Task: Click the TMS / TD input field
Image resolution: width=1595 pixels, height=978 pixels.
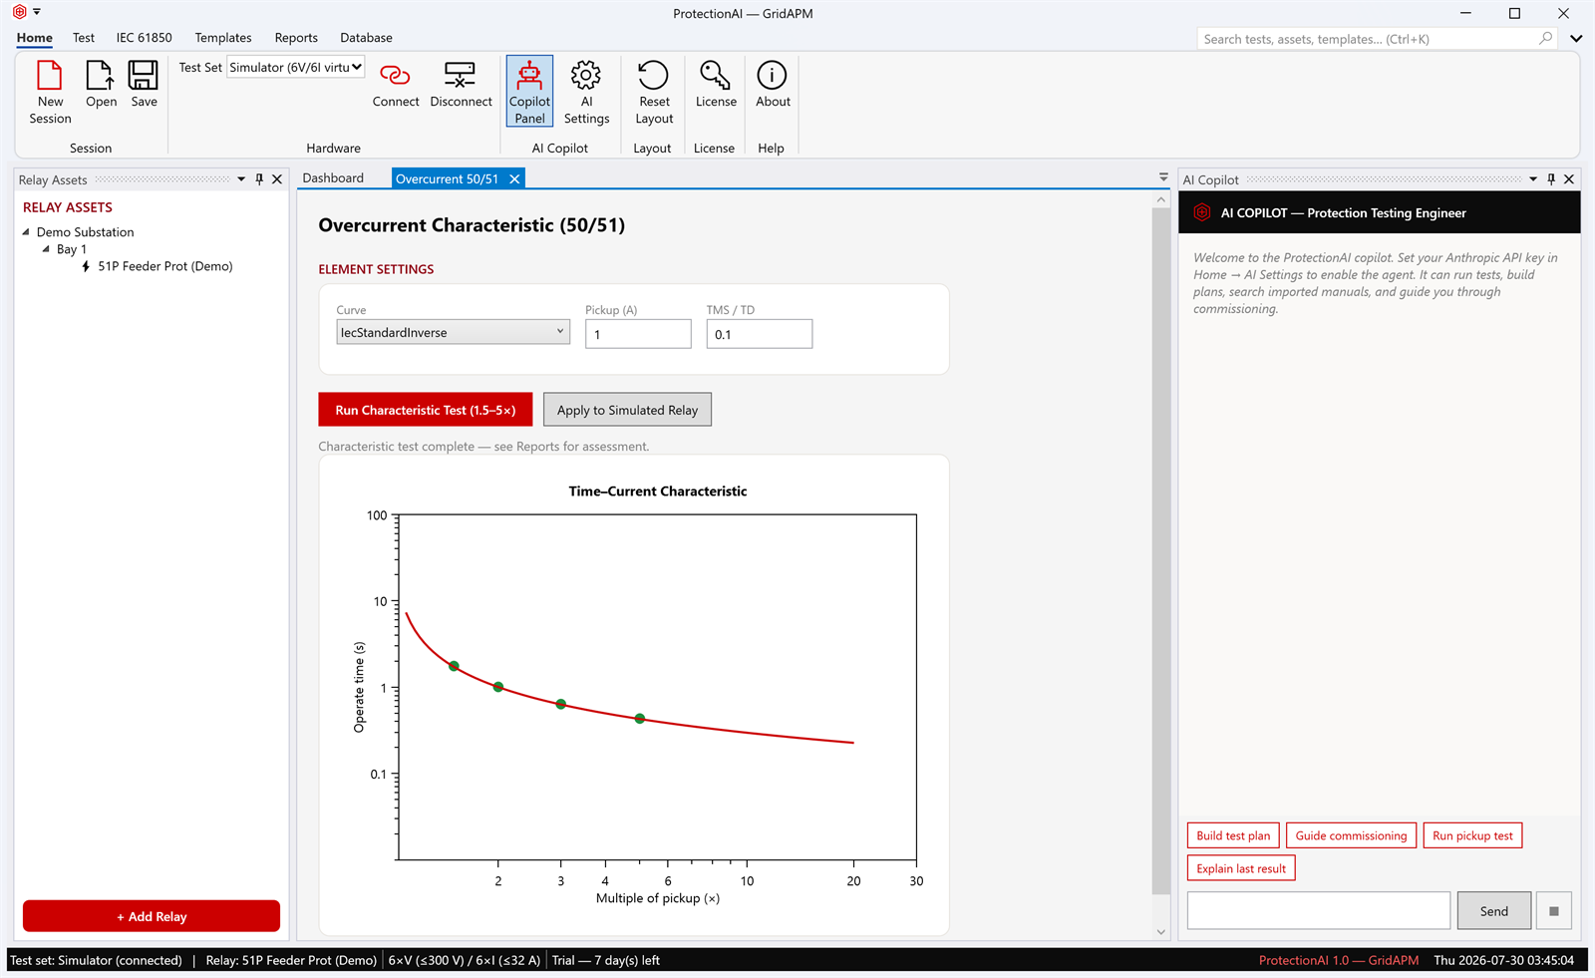Action: coord(760,334)
